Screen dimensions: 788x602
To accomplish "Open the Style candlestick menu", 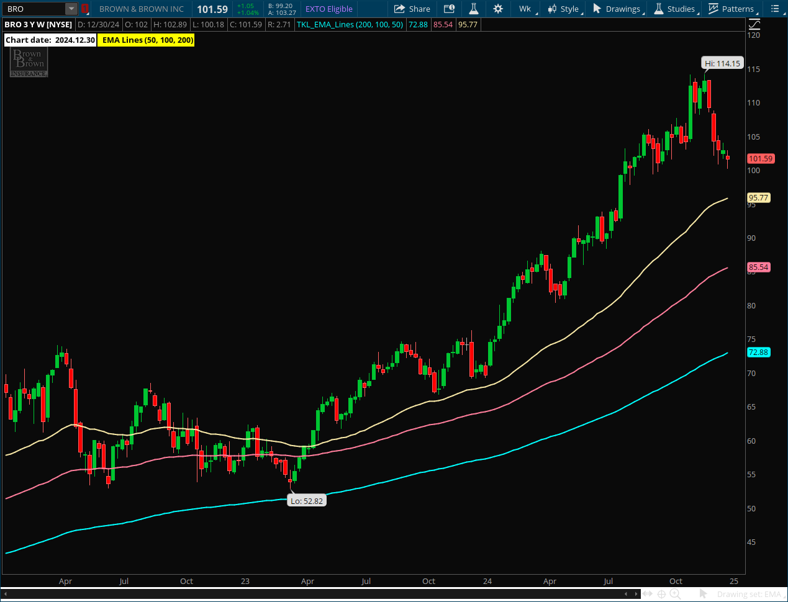I will click(x=564, y=9).
